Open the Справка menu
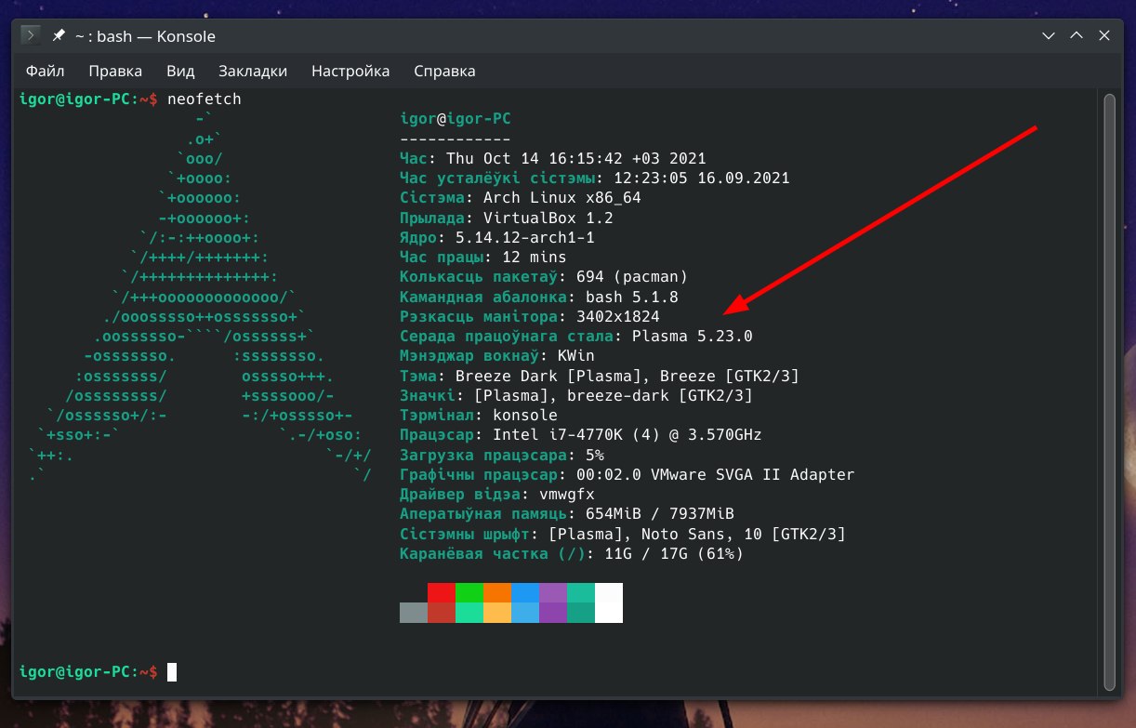The image size is (1136, 728). click(444, 71)
